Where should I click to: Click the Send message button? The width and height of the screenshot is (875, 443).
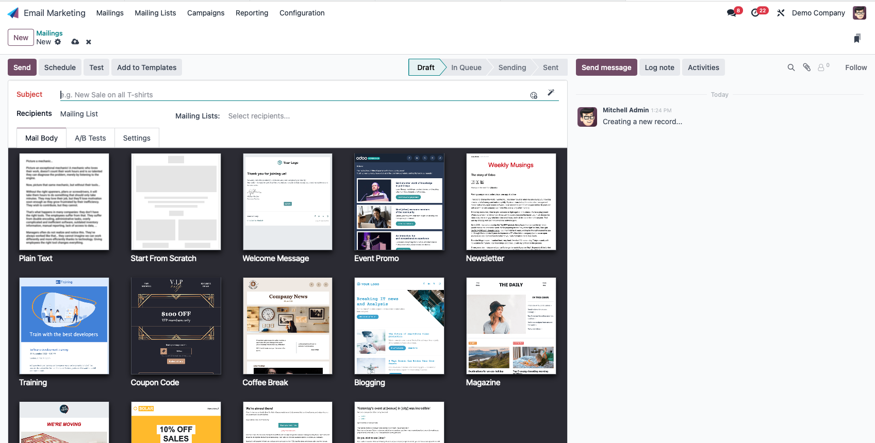[x=606, y=67]
